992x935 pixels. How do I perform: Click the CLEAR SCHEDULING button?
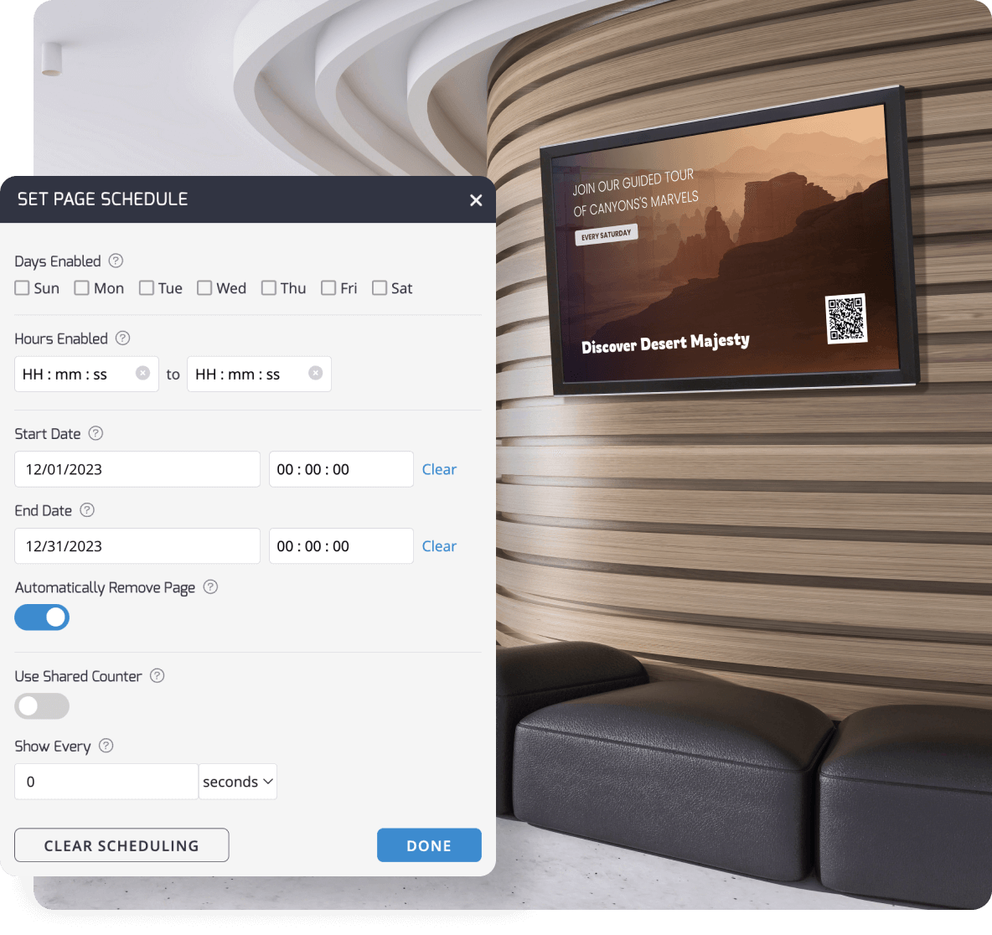121,845
